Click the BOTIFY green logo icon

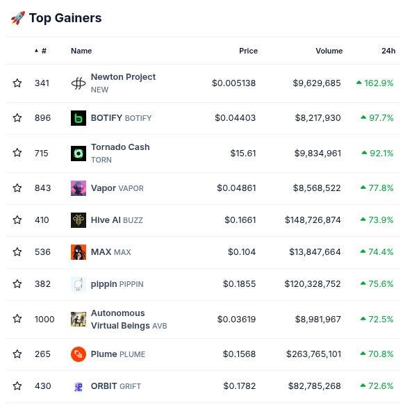click(79, 118)
